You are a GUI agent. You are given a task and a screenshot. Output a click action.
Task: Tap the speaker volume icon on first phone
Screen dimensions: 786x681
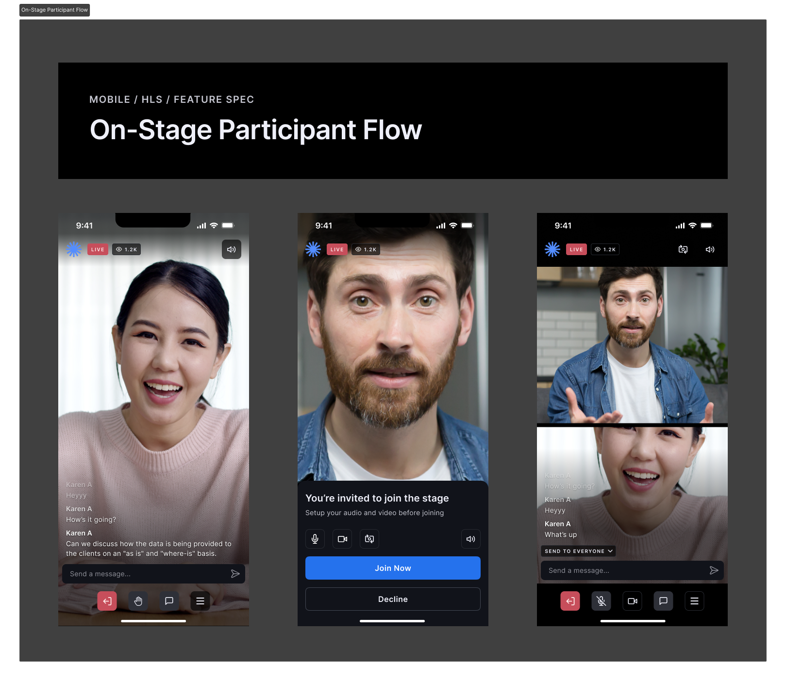pos(232,249)
